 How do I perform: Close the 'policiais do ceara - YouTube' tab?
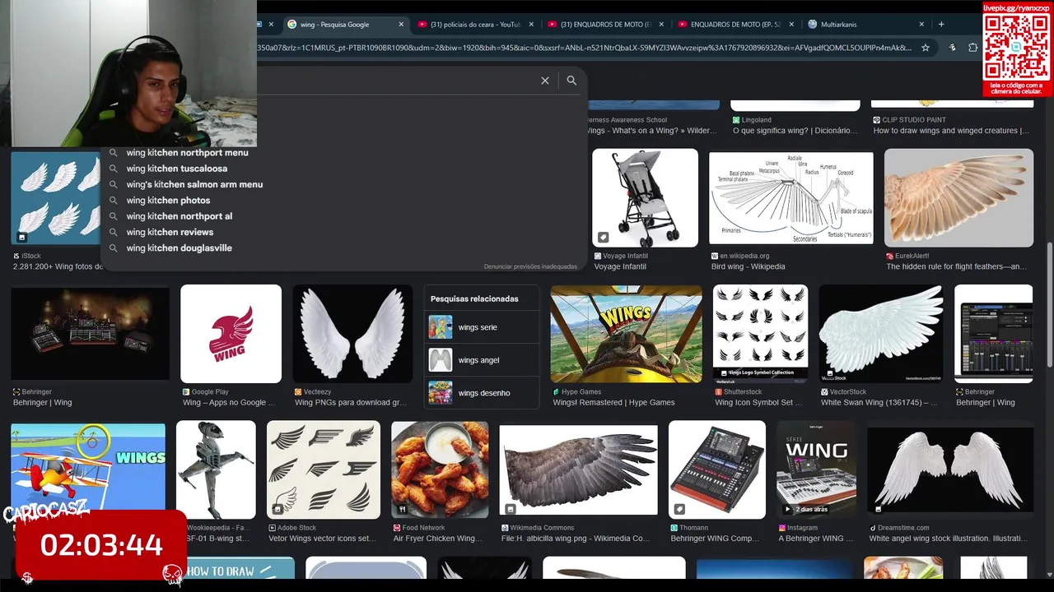pos(531,25)
